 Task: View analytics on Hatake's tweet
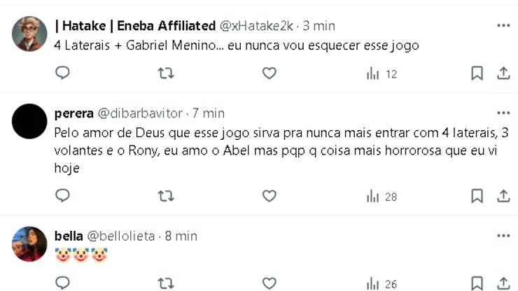[x=381, y=73]
